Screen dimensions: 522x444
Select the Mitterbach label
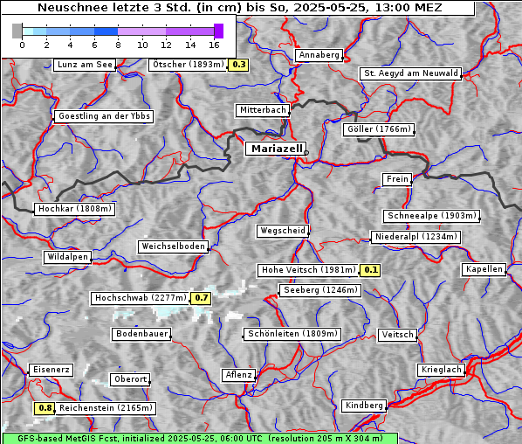click(x=263, y=110)
